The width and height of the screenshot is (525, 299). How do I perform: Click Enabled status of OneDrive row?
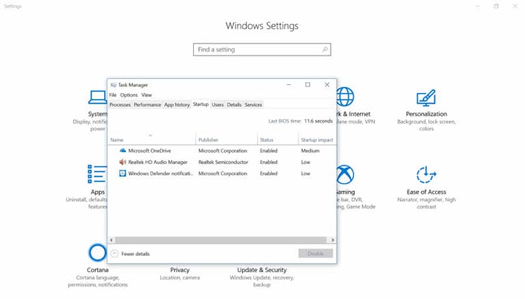coord(269,151)
